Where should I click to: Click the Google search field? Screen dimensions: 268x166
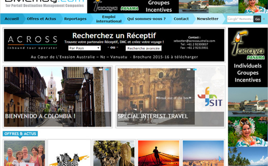tap(240, 19)
